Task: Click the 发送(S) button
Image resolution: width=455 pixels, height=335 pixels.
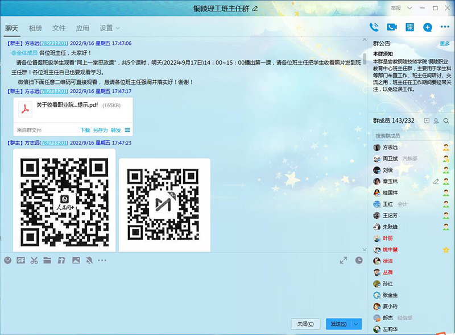Action: click(338, 324)
